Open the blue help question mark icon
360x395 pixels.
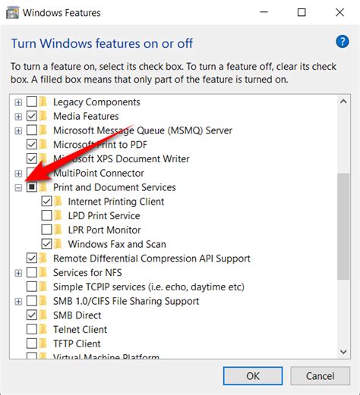click(x=343, y=42)
